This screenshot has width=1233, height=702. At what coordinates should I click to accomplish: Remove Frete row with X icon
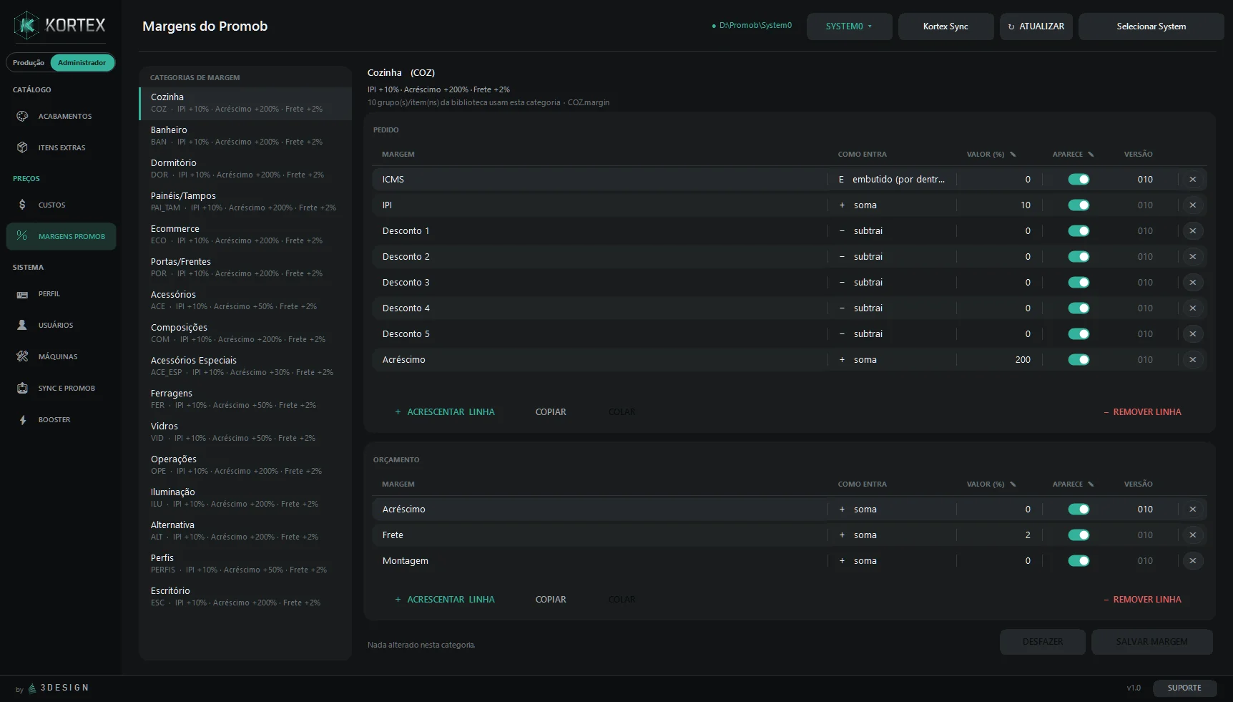coord(1192,535)
